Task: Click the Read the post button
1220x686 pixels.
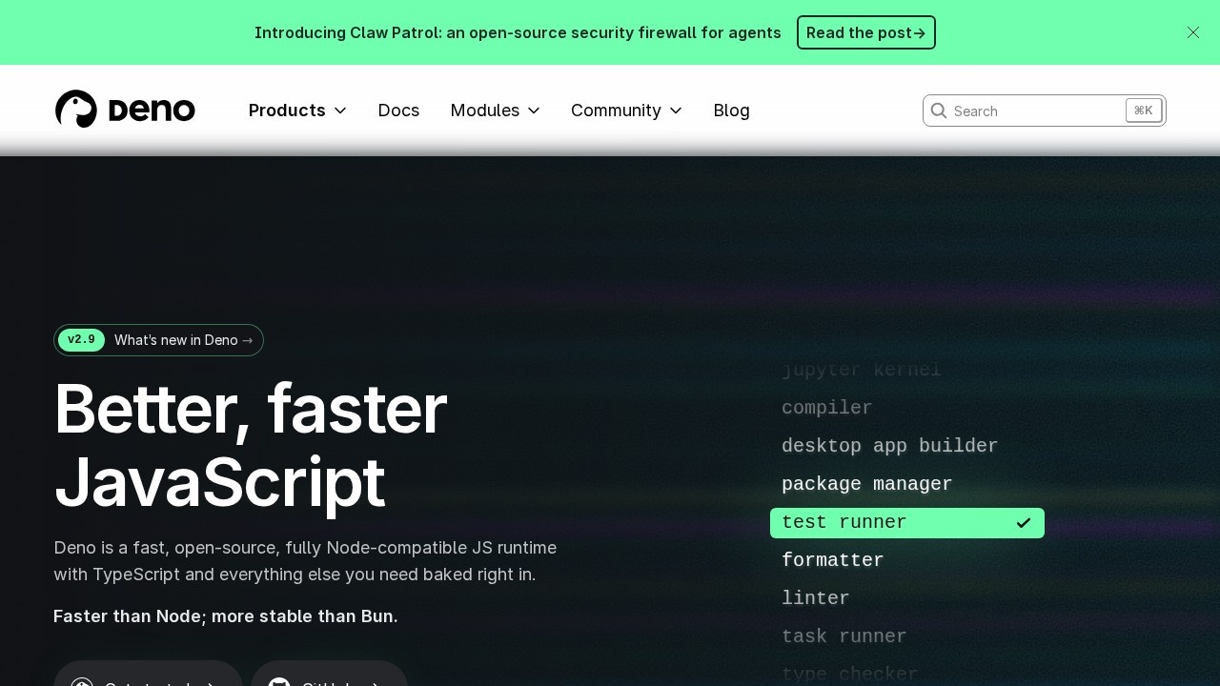Action: point(866,32)
